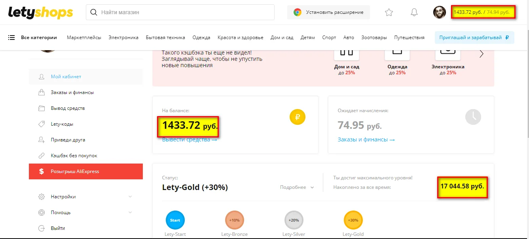Click the Настройки gear icon
The image size is (529, 239).
[x=41, y=197]
